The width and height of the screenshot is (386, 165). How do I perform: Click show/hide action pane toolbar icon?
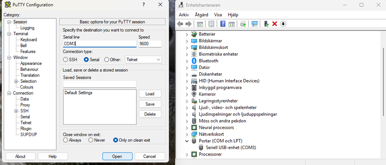[x=232, y=24]
